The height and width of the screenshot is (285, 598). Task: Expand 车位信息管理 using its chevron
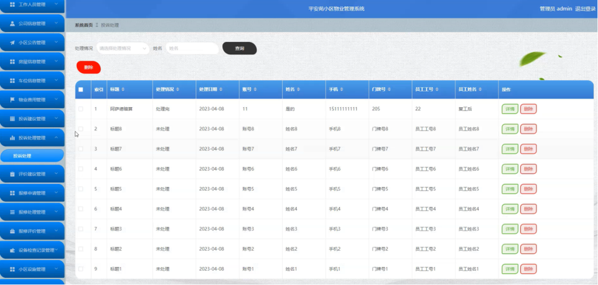click(56, 80)
